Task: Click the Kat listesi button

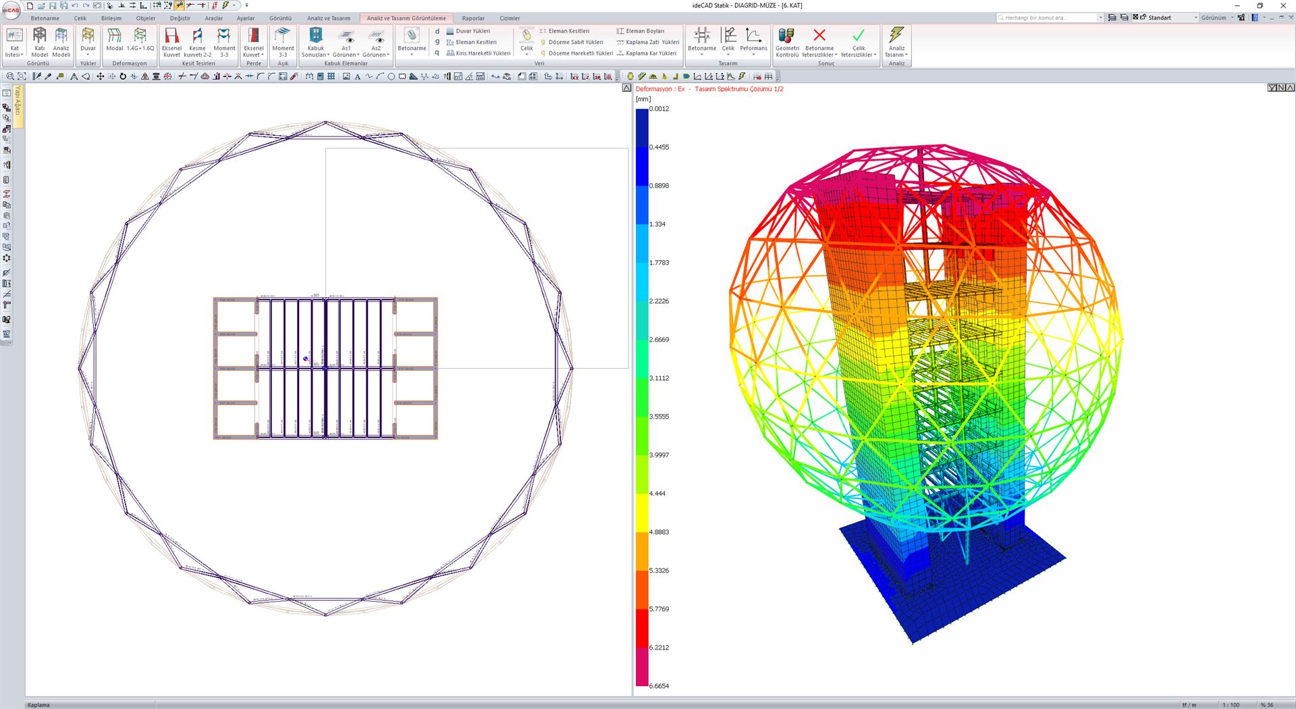Action: [13, 42]
